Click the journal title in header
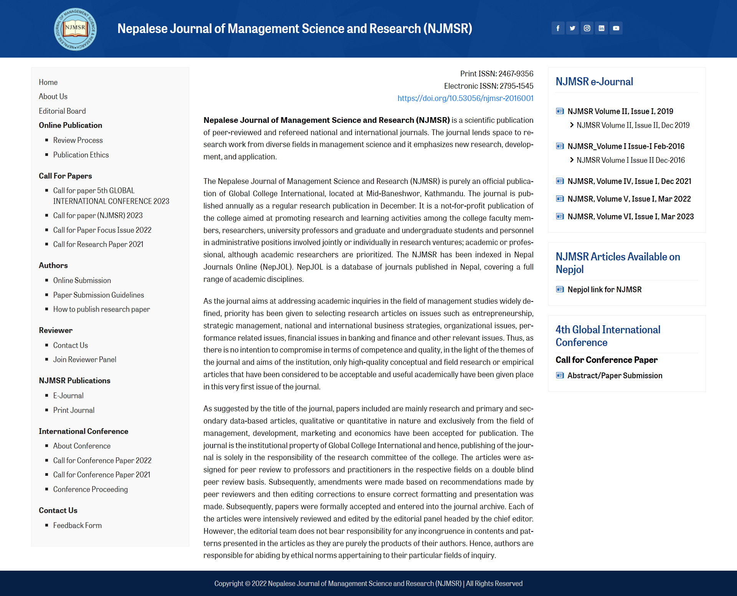737x596 pixels. click(294, 28)
